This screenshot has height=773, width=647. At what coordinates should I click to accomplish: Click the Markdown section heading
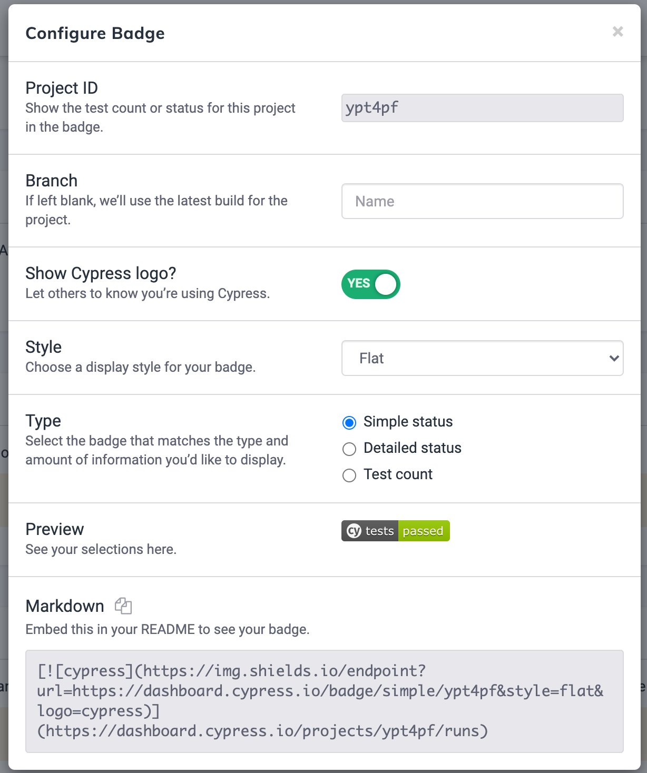click(64, 606)
